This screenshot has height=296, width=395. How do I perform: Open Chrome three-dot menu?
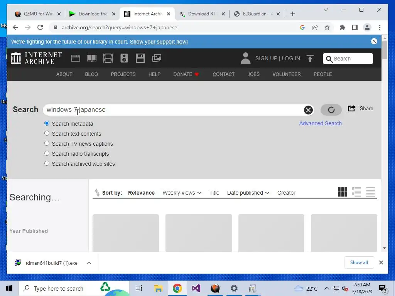point(380,27)
